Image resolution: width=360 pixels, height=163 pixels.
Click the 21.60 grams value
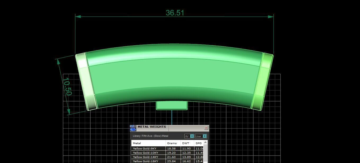coord(171,157)
